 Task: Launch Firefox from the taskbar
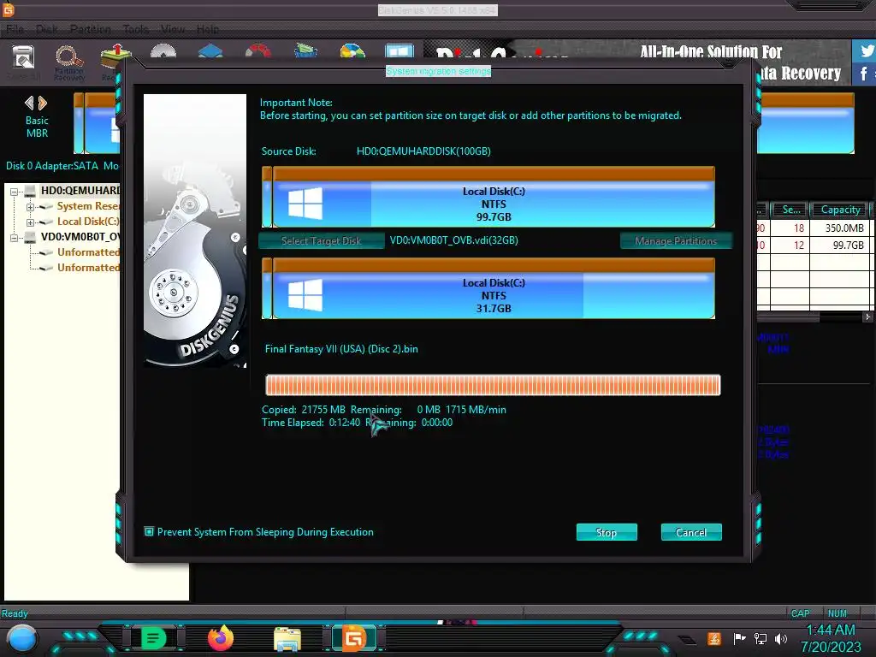[x=221, y=638]
